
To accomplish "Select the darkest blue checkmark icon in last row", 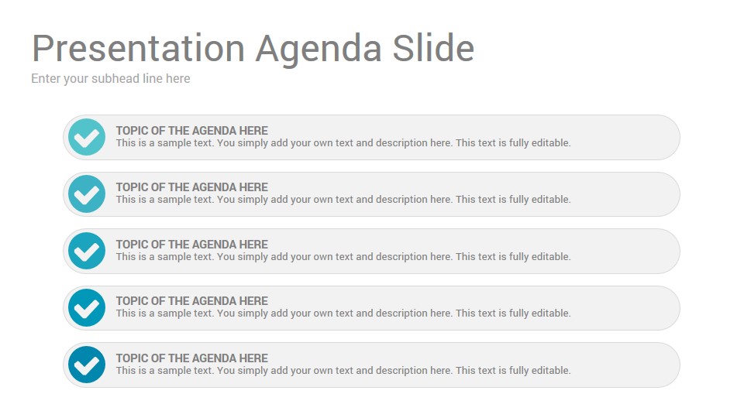I will [x=87, y=365].
